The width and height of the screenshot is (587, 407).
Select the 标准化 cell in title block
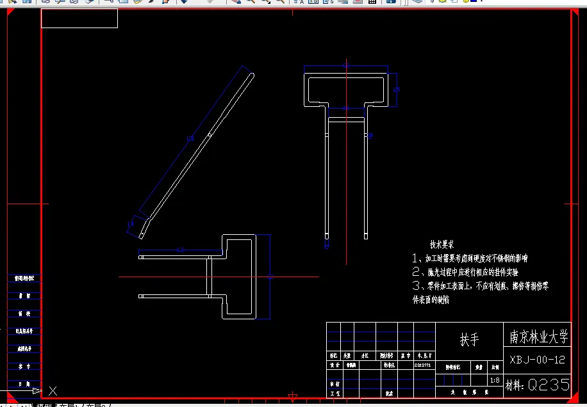click(x=389, y=365)
